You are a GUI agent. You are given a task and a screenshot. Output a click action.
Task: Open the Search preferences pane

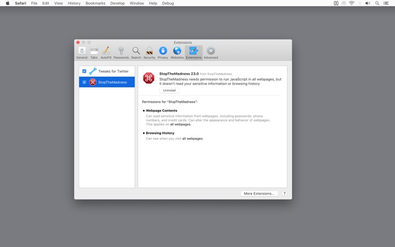coord(136,53)
